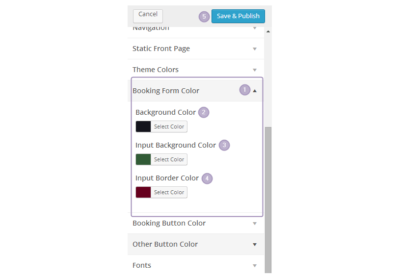Viewport: 399px width, 280px height.
Task: Open the Other Button Color panel
Action: [x=165, y=244]
